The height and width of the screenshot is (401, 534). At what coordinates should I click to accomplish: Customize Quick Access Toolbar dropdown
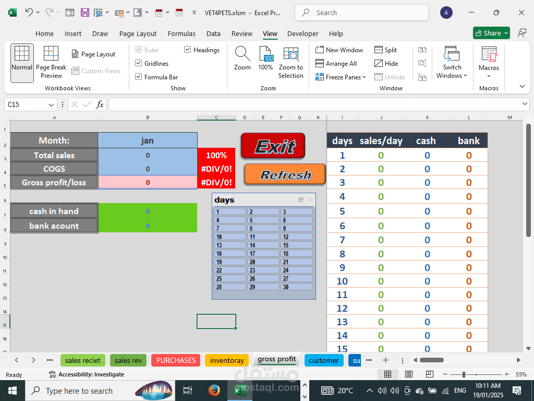(x=194, y=13)
